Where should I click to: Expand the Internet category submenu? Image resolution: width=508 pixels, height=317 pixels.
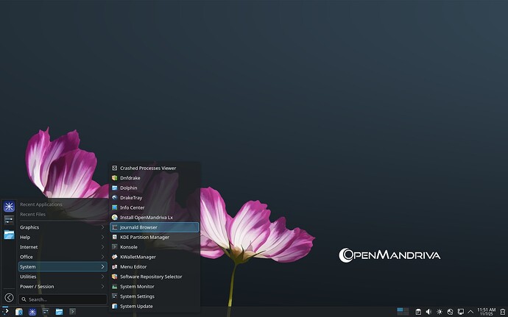[63, 247]
